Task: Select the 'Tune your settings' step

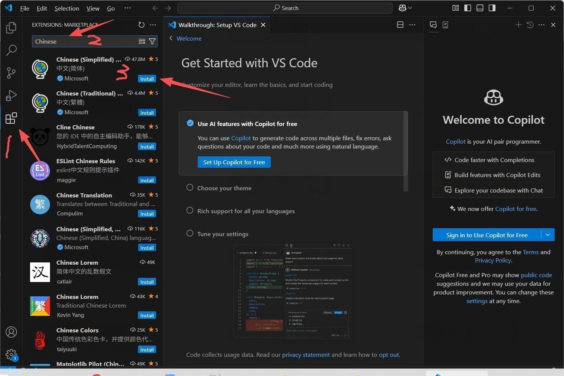Action: [x=223, y=234]
